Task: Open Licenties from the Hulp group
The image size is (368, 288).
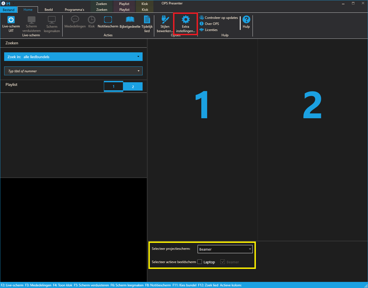Action: coord(209,30)
